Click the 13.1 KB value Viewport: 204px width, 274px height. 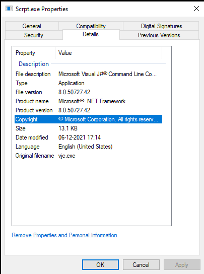pyautogui.click(x=68, y=128)
